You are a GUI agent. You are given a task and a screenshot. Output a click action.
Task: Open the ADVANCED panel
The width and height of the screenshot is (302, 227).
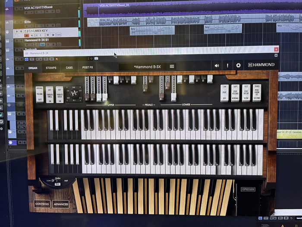point(61,204)
